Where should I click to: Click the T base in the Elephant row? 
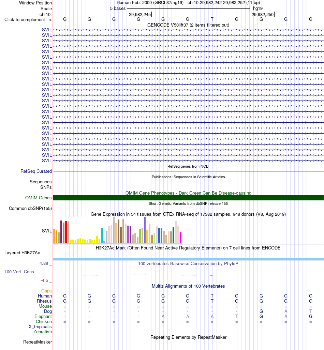click(x=237, y=317)
